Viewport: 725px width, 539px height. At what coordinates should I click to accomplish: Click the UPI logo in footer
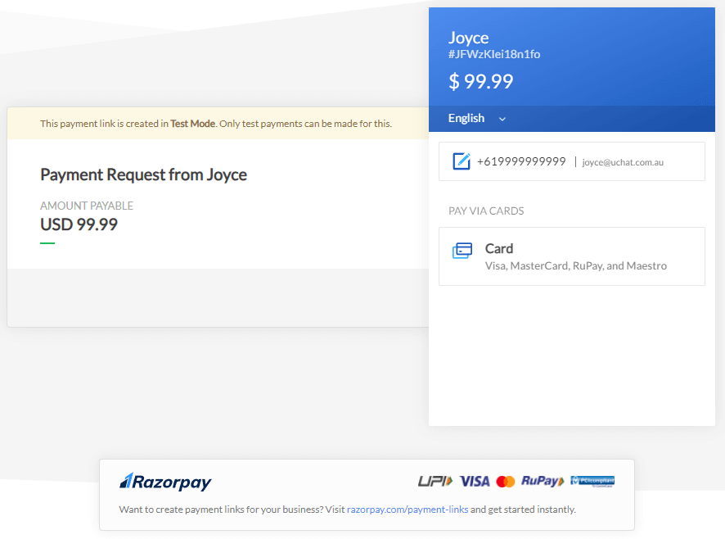pos(435,482)
